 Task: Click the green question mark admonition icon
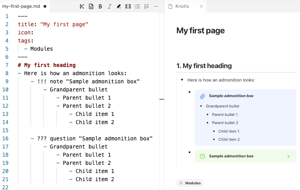202,156
